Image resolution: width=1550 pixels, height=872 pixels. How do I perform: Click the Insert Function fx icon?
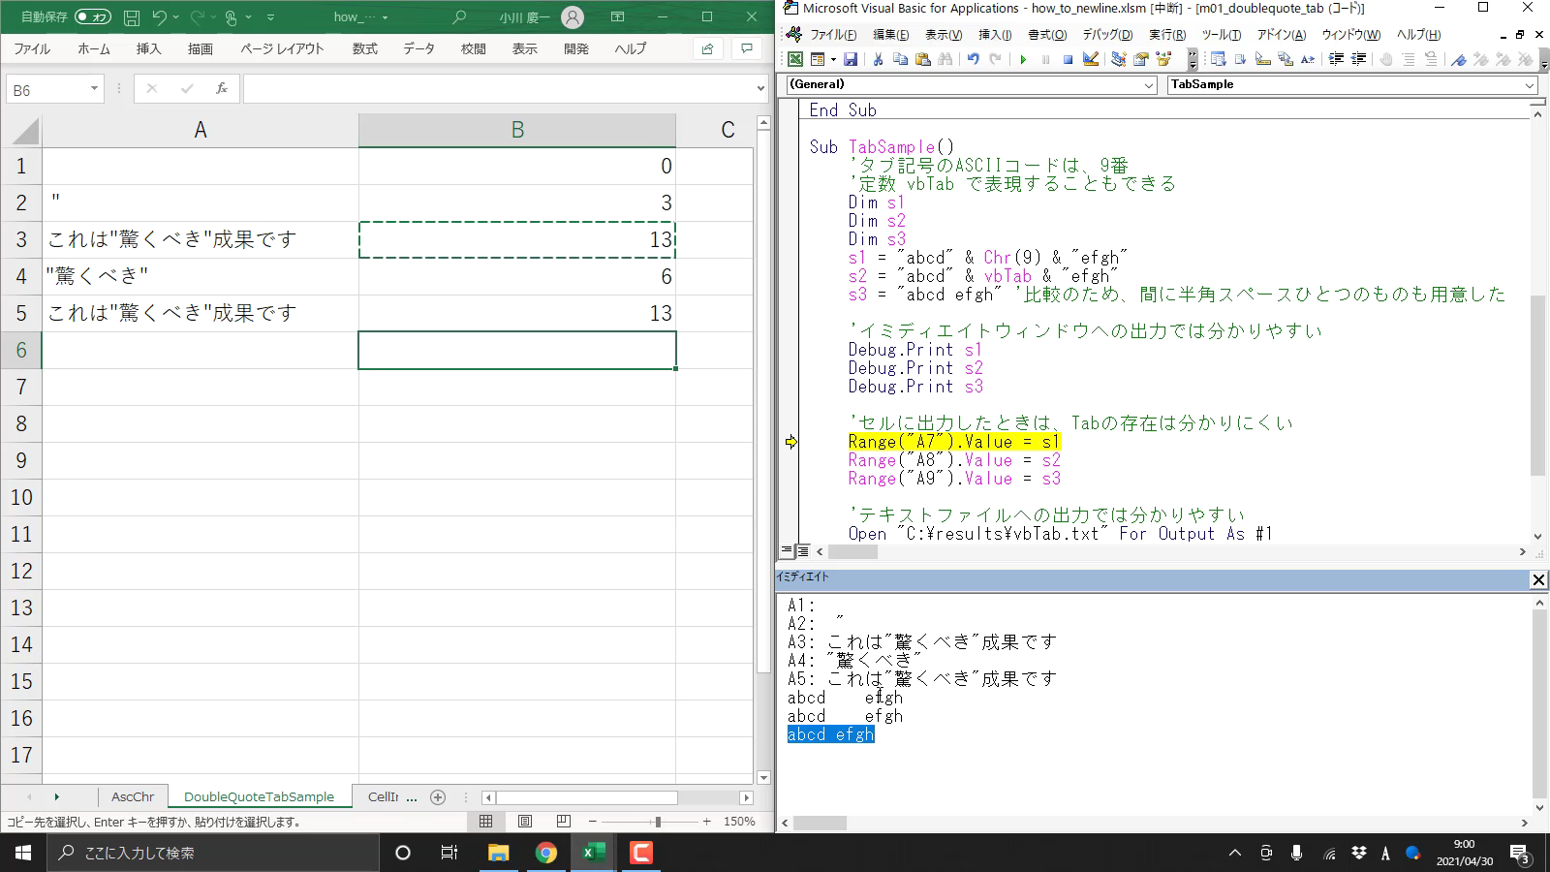[x=222, y=89]
